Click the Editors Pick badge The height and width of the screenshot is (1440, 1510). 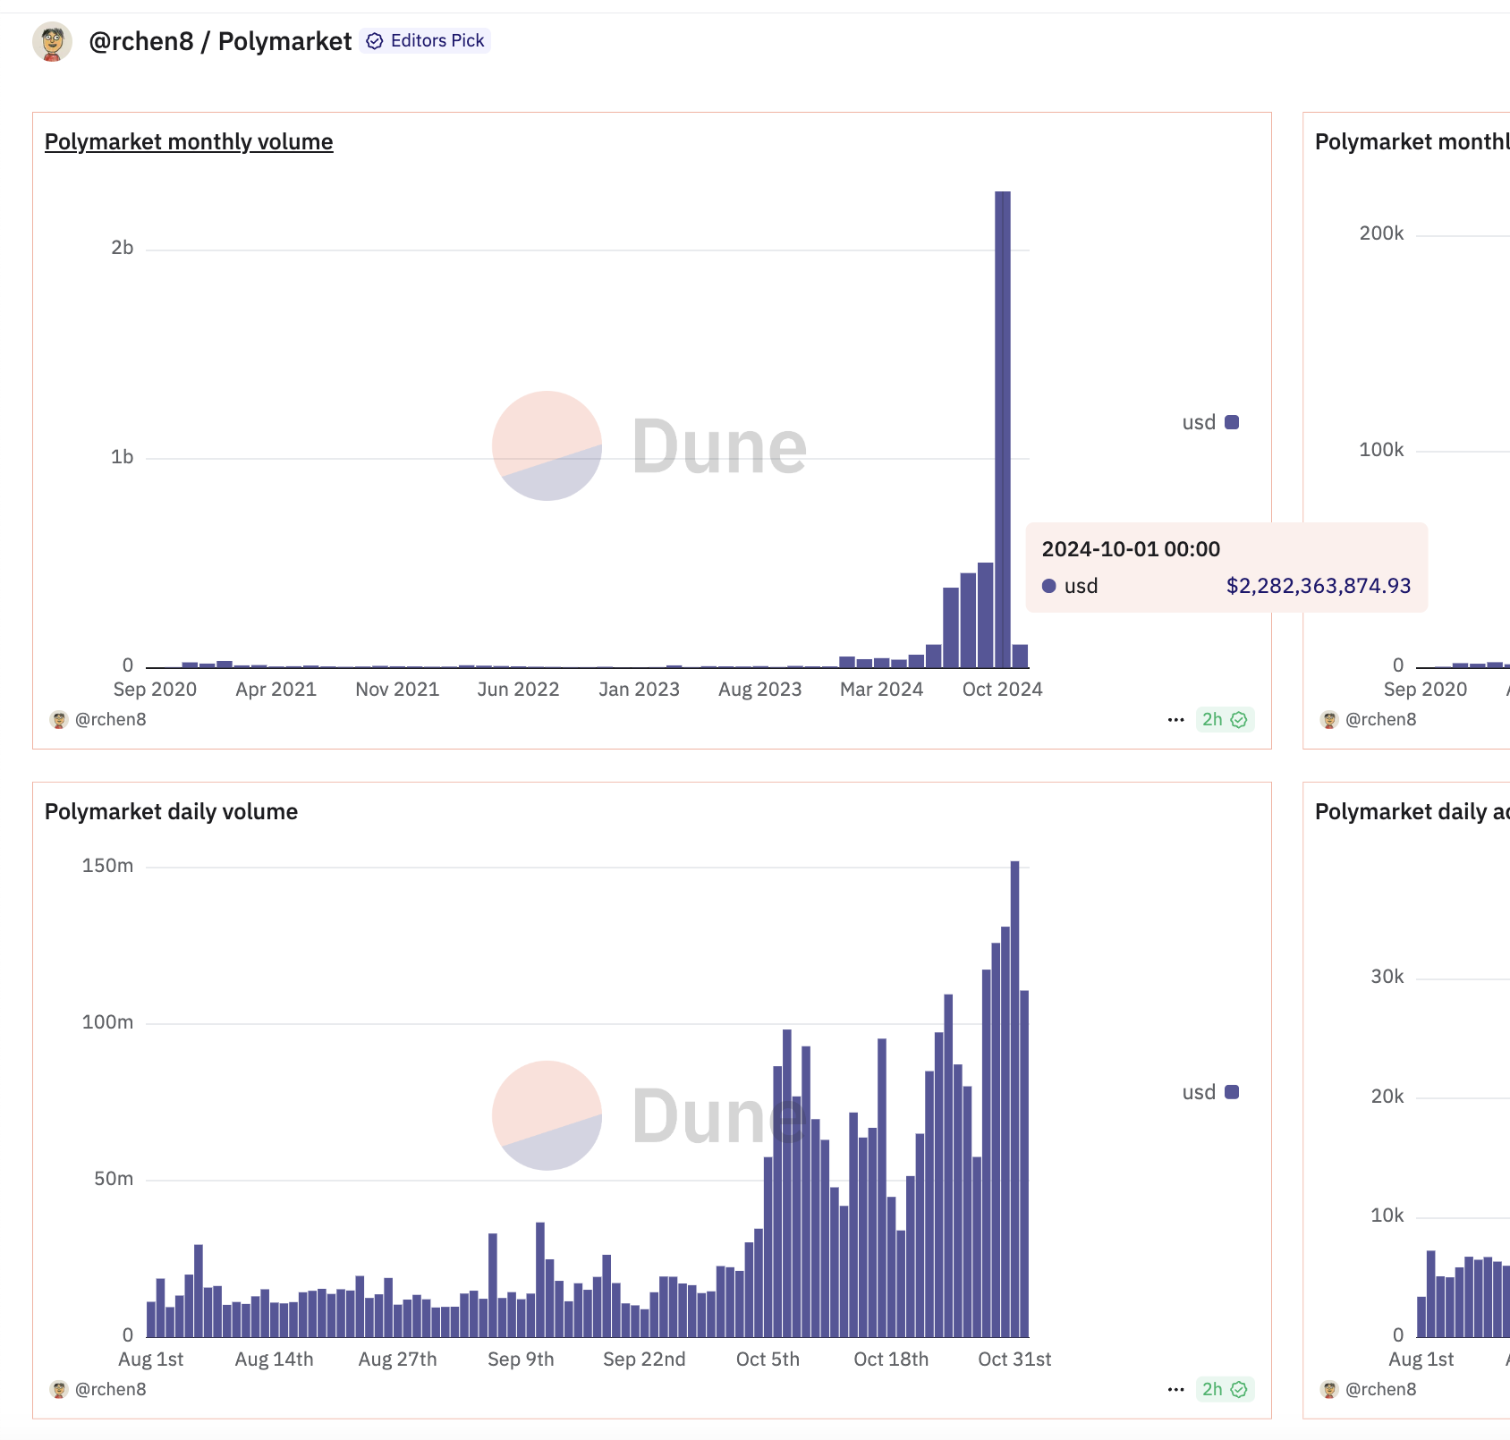click(426, 41)
